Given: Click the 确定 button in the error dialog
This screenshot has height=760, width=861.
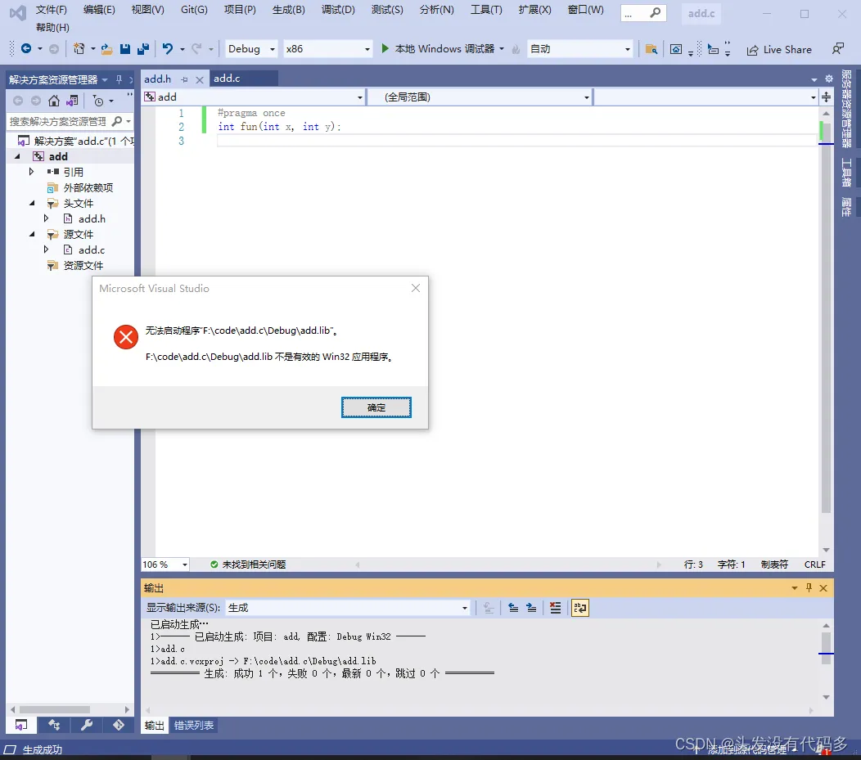Looking at the screenshot, I should [376, 407].
